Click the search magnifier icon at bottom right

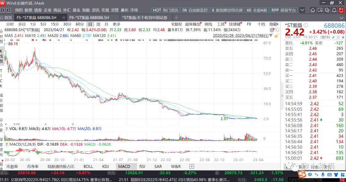(343, 179)
